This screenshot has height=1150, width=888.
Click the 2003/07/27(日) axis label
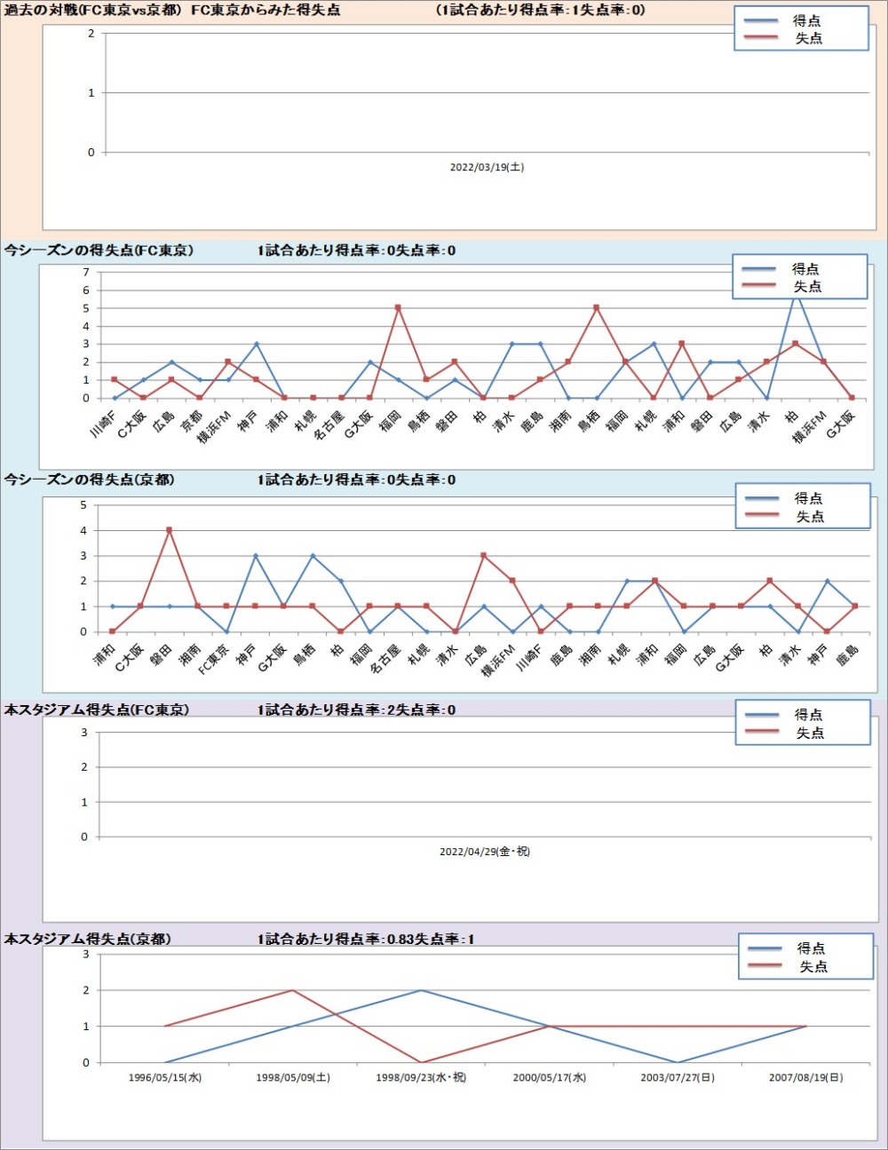[678, 1077]
